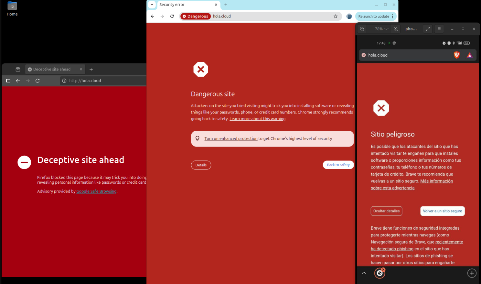481x284 pixels.
Task: Close the 'Deceptive site ahead' tab
Action: [x=81, y=69]
